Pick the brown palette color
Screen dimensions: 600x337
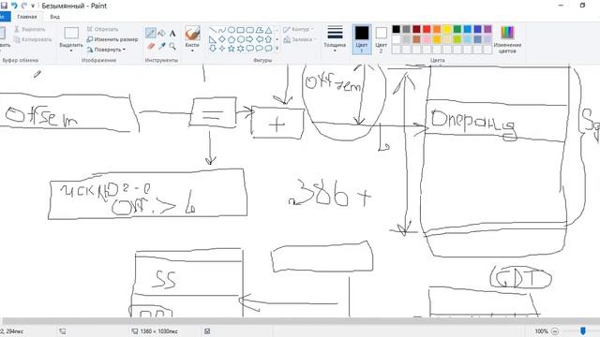[416, 39]
